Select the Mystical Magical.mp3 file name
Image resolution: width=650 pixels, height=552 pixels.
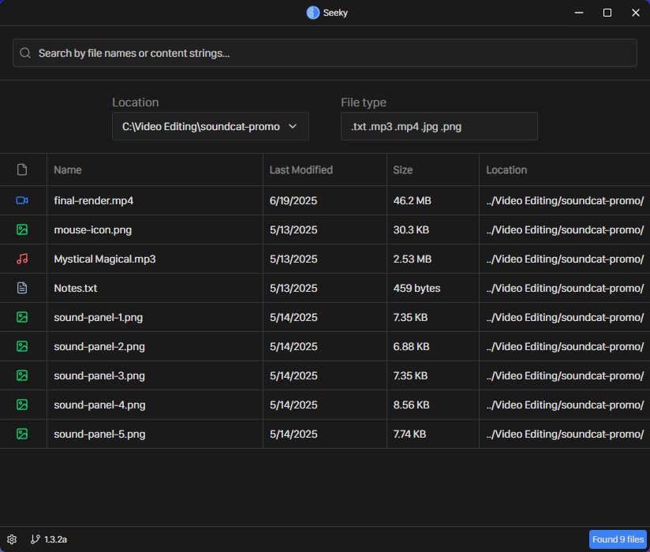105,259
